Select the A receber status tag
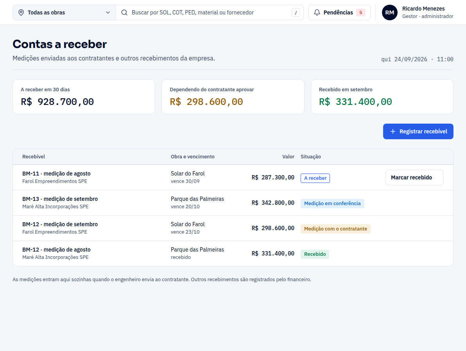Image resolution: width=466 pixels, height=351 pixels. pos(315,178)
